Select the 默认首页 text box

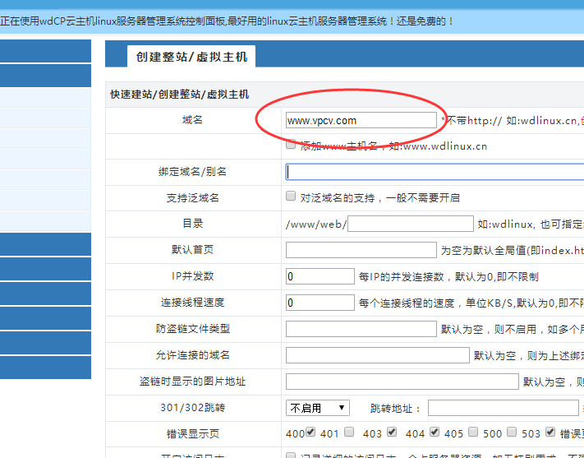click(x=361, y=250)
